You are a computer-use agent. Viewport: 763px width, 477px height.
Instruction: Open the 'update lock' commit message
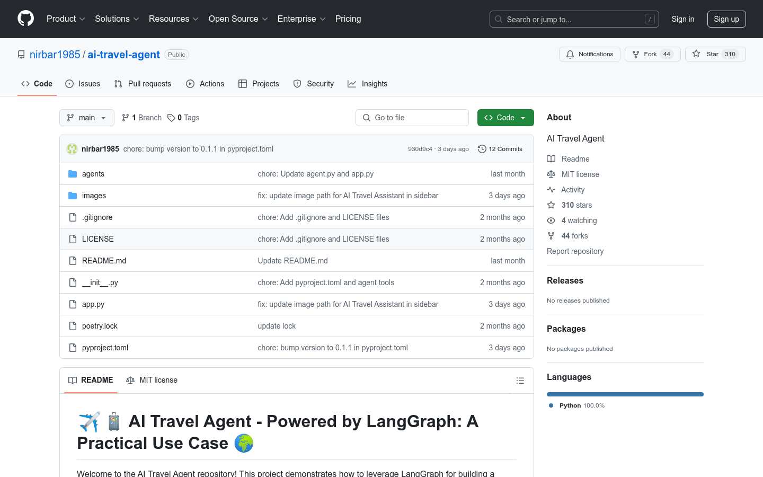(277, 326)
